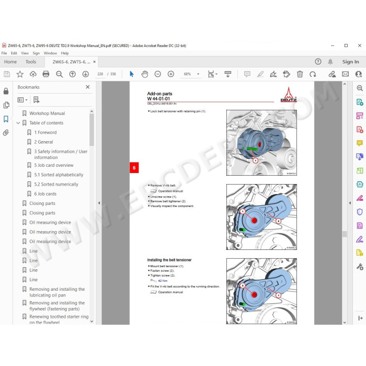Print the document

click(x=46, y=74)
